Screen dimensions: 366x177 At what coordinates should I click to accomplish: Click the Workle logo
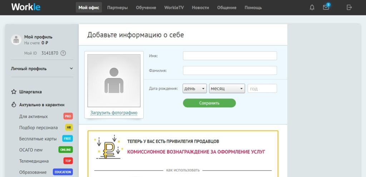(x=26, y=7)
